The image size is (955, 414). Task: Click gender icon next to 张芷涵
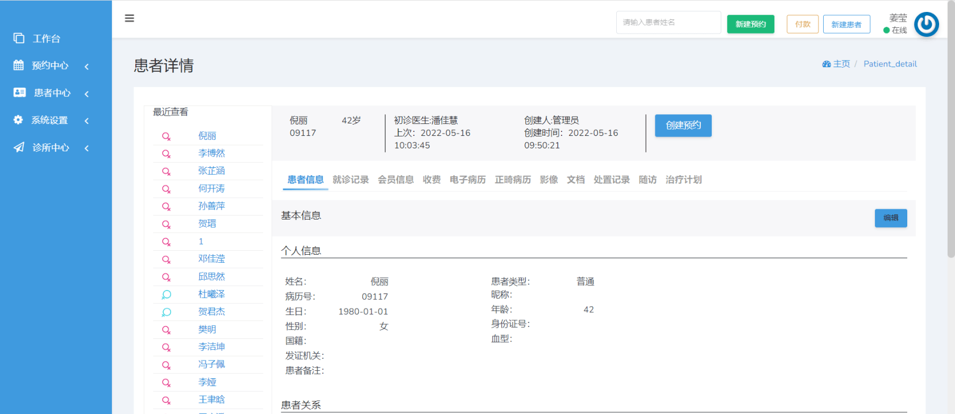166,171
